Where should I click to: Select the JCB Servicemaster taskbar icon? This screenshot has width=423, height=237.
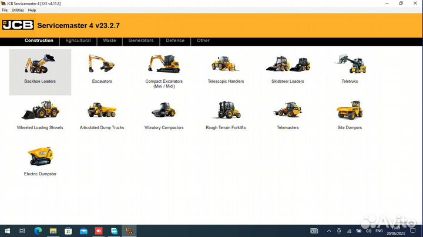point(129,231)
